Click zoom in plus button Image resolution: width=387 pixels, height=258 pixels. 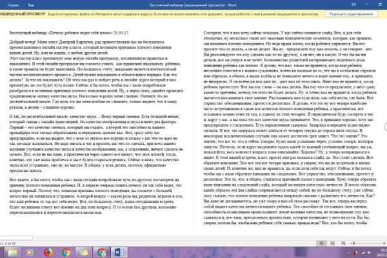(x=384, y=243)
